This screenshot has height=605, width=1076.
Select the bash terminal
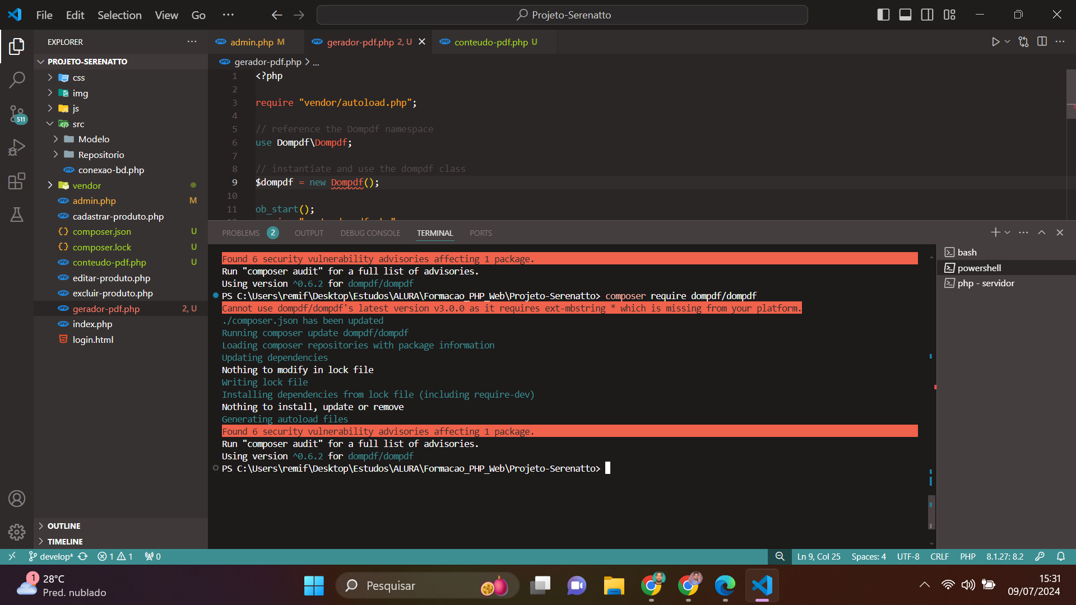[1007, 252]
